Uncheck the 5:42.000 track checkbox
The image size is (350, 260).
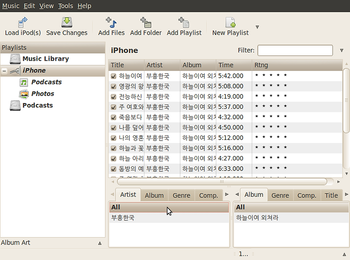click(114, 76)
